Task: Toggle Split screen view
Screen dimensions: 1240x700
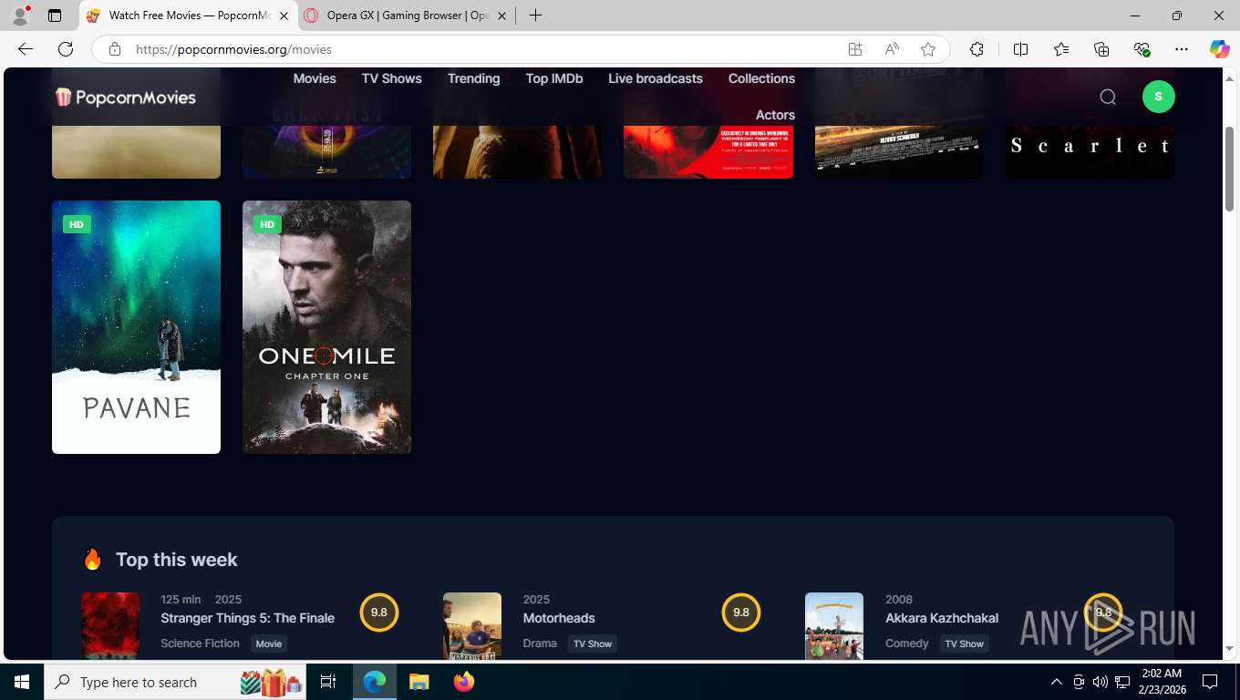Action: point(1020,49)
